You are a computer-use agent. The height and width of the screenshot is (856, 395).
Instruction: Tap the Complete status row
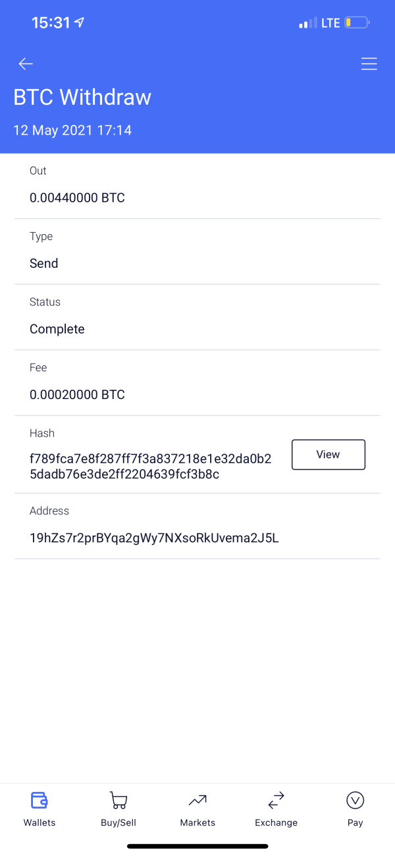click(197, 317)
